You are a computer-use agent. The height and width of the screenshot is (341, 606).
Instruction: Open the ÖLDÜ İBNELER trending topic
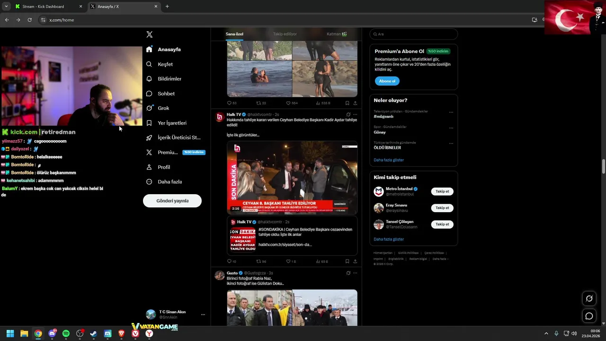coord(387,148)
